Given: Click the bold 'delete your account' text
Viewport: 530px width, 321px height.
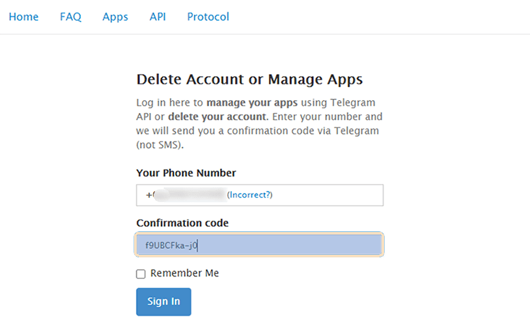Looking at the screenshot, I should [x=217, y=117].
